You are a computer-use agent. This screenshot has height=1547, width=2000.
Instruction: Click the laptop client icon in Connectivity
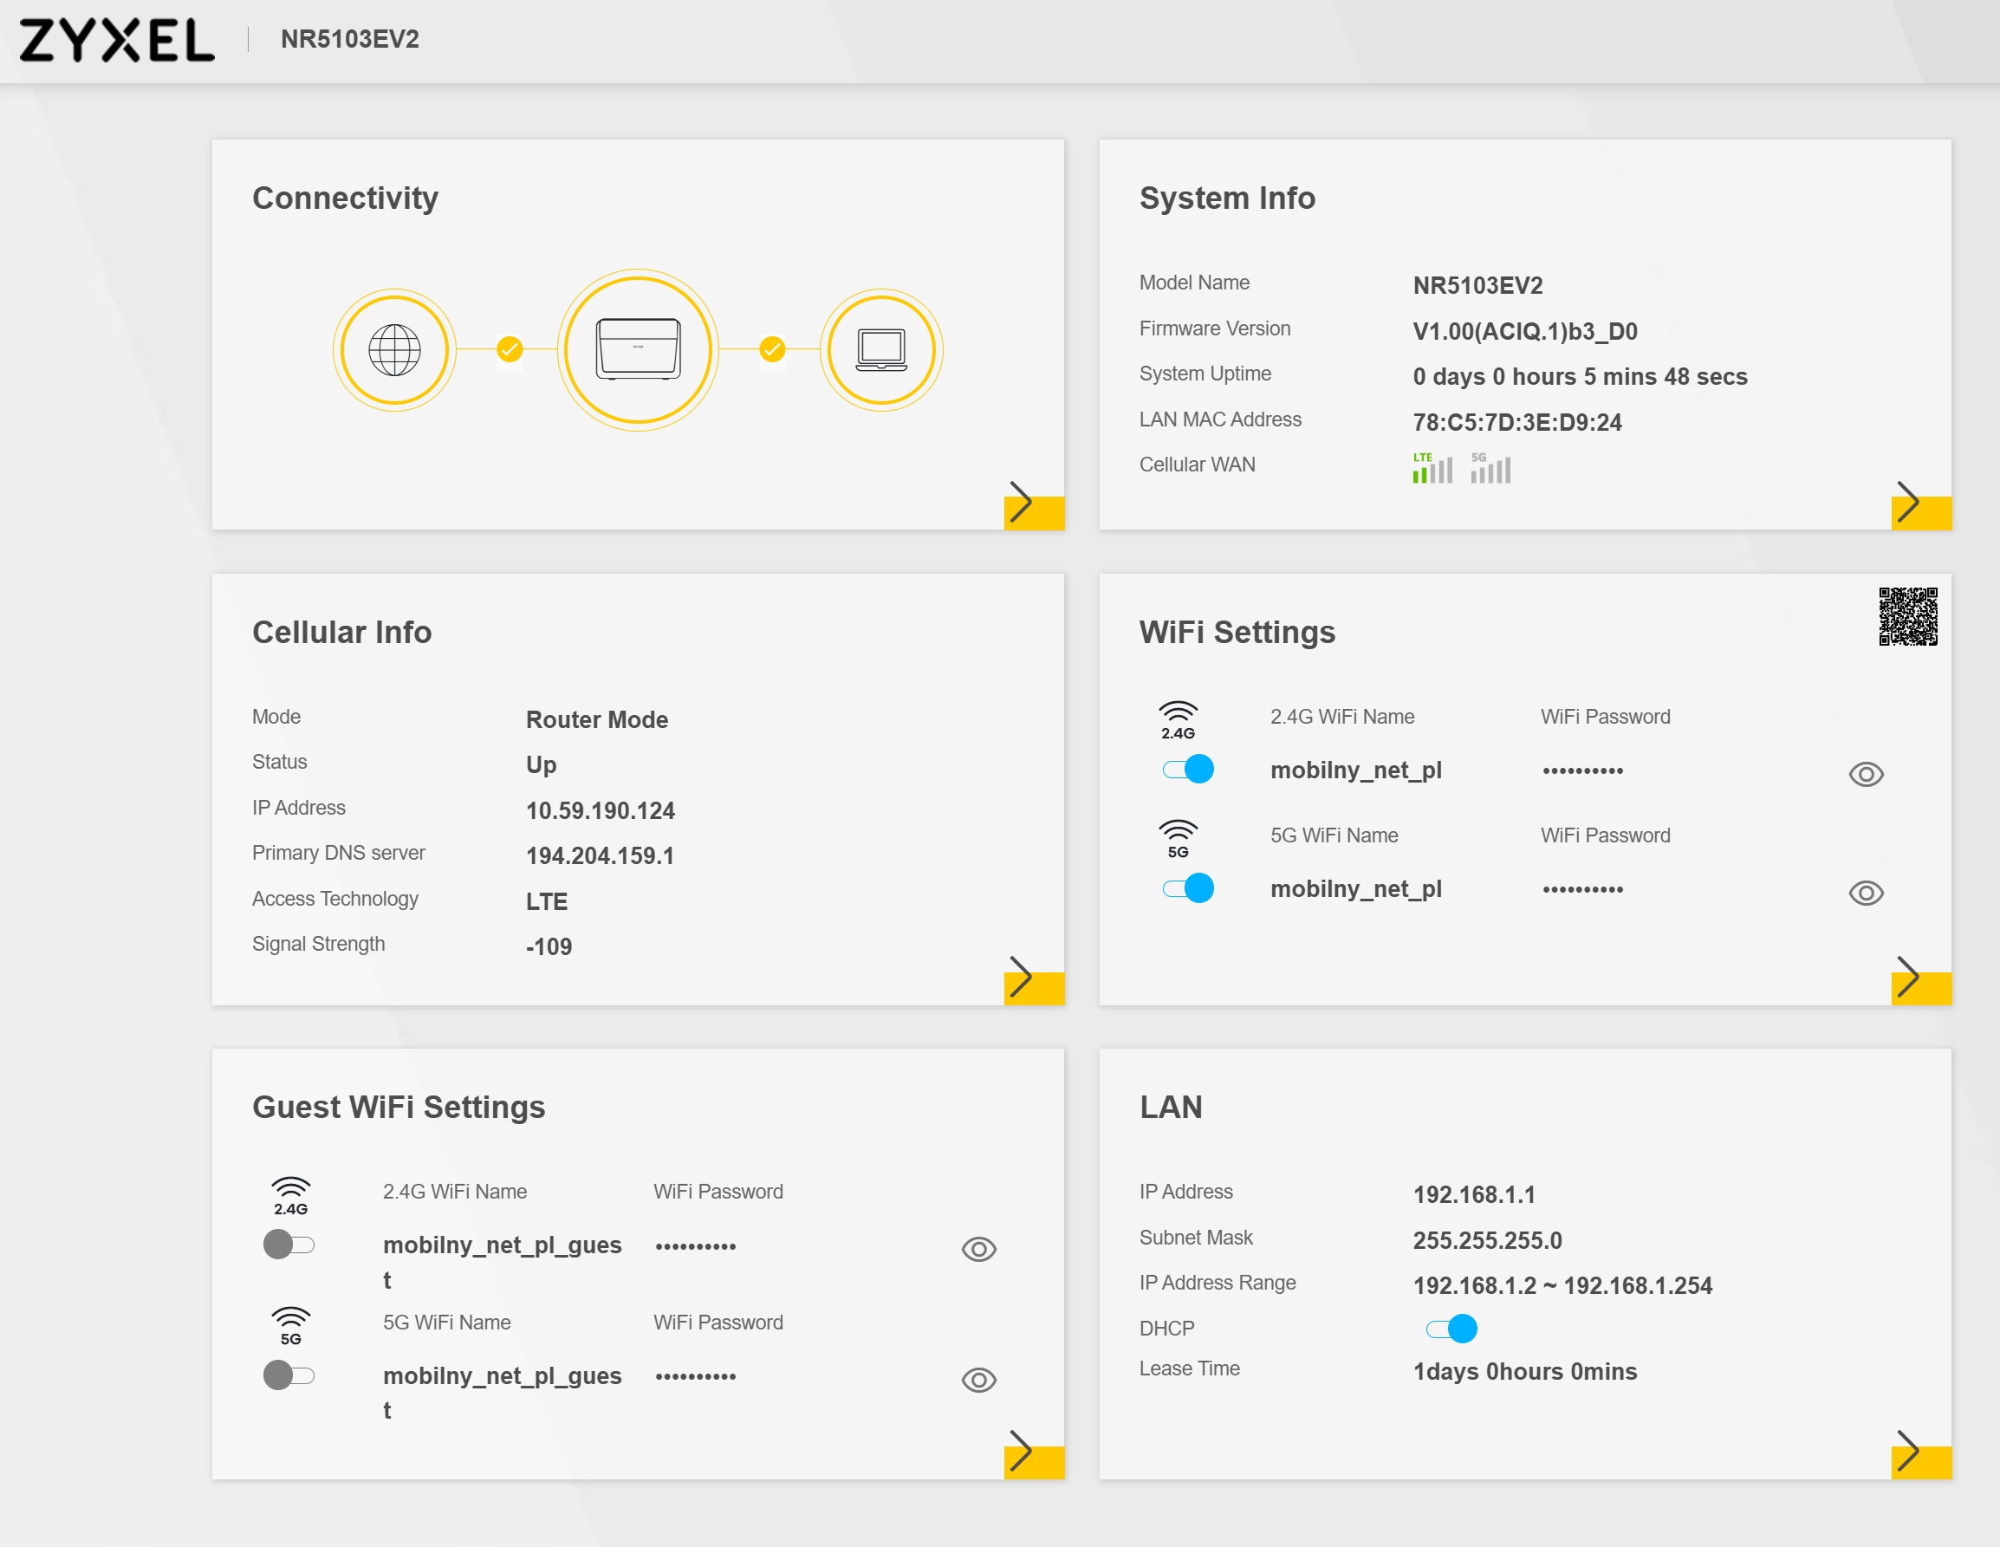(881, 350)
